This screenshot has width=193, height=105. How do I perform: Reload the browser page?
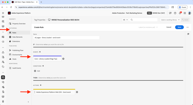coord(11,7)
